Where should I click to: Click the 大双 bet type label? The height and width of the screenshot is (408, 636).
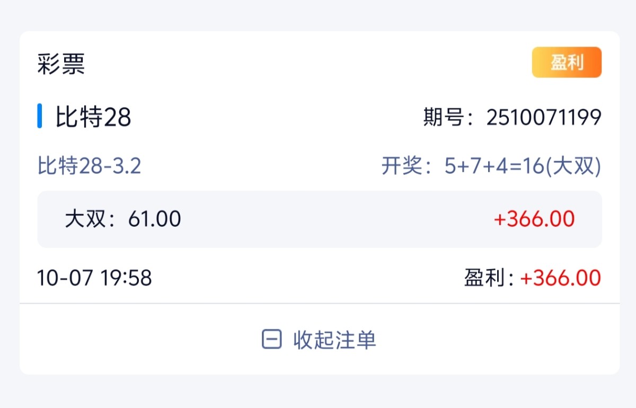click(86, 219)
